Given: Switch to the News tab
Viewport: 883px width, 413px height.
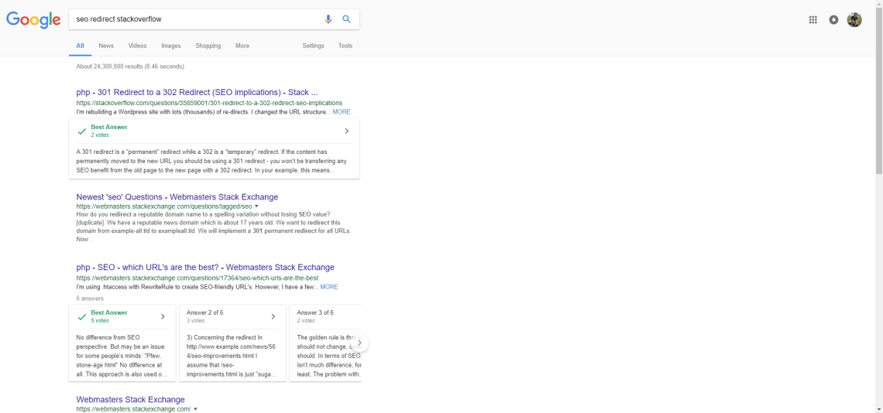Looking at the screenshot, I should coord(106,46).
